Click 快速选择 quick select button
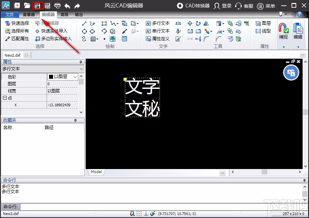Screen dimensions: 309x218 tap(17, 23)
